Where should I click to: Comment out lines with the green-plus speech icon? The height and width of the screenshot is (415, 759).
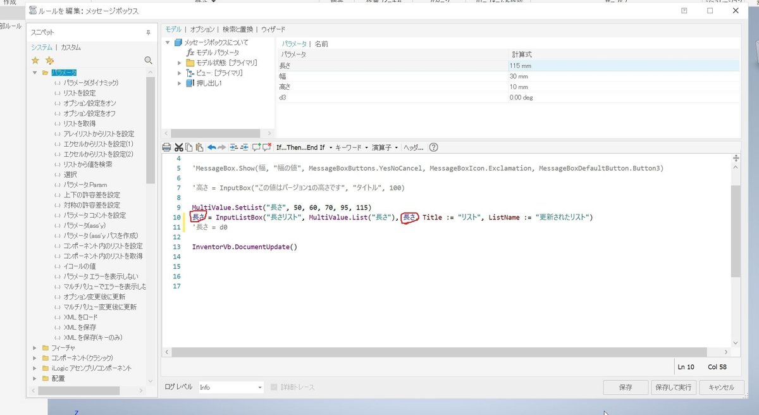tap(256, 147)
